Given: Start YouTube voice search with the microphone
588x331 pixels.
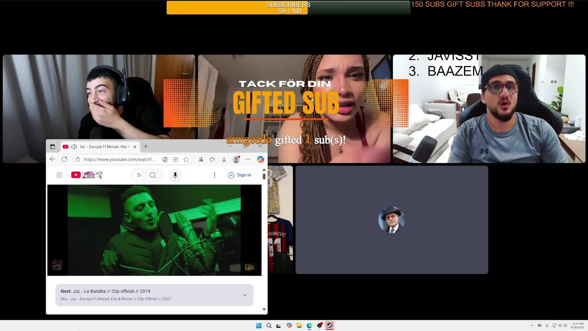Looking at the screenshot, I should coord(175,175).
